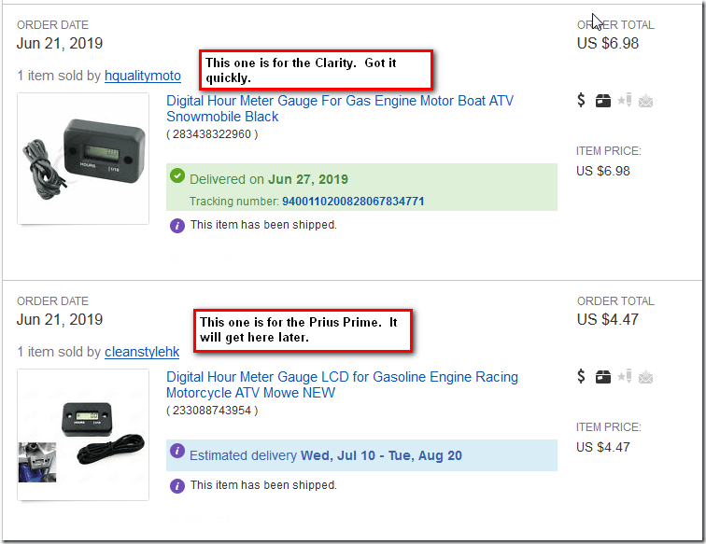
Task: Click the purple info icon beside Estimated delivery
Action: click(x=177, y=454)
